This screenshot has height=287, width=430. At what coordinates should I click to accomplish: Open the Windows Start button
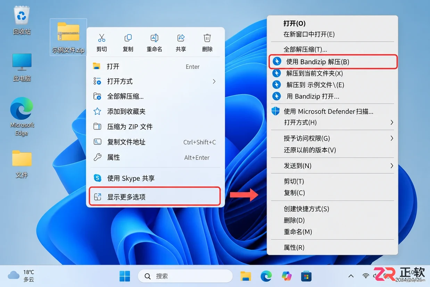[x=125, y=276]
